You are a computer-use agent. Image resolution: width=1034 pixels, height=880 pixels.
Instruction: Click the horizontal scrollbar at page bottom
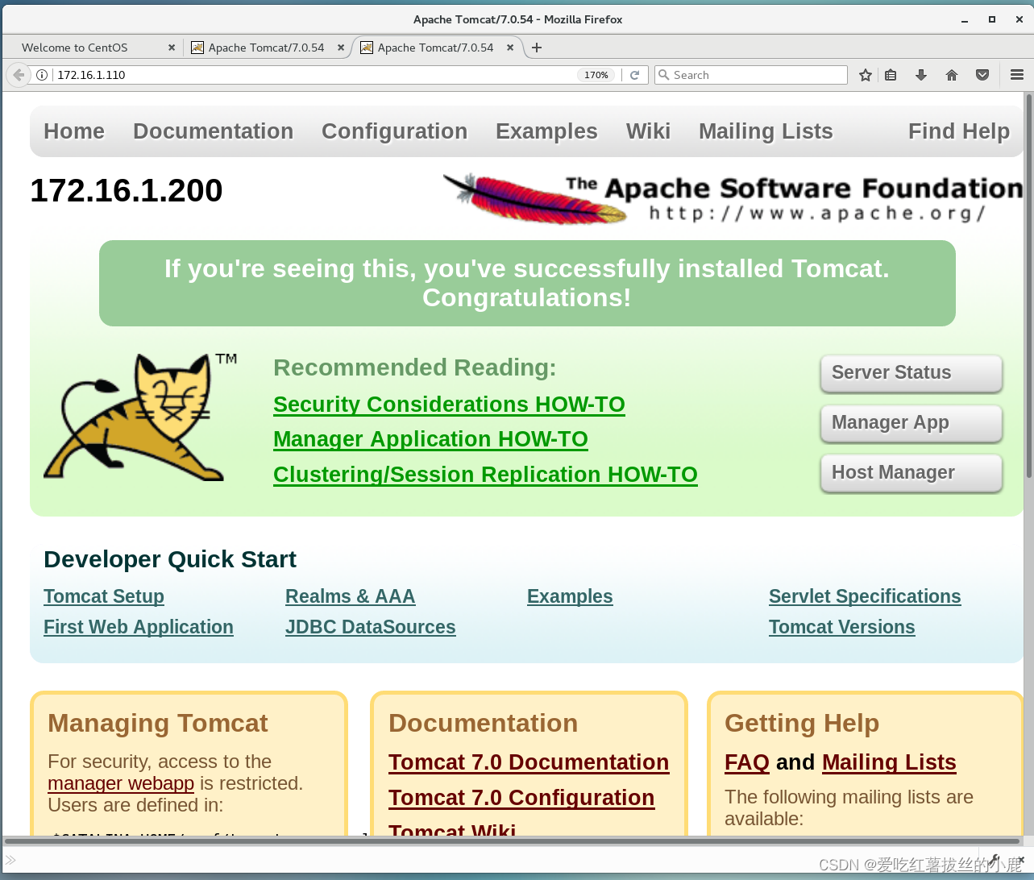[513, 841]
